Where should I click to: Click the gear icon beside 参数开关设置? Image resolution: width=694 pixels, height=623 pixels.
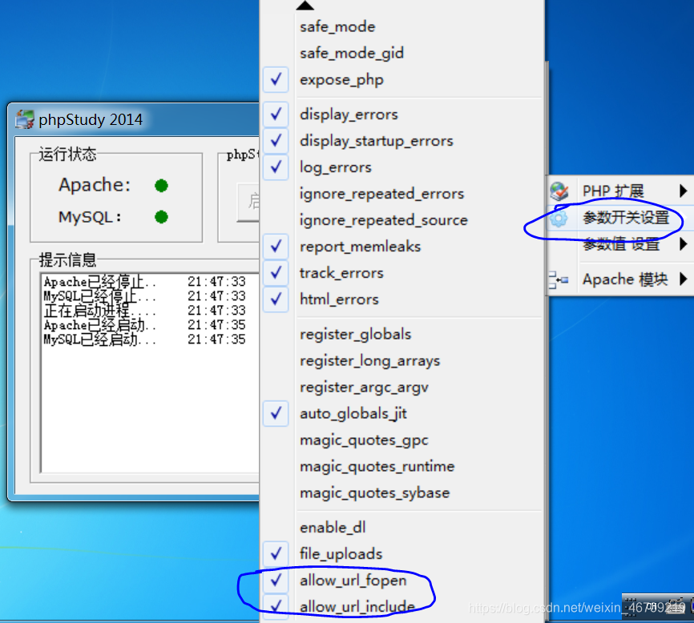tap(559, 218)
